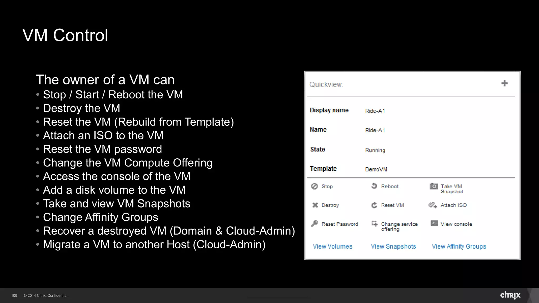Click the Destroy action label
This screenshot has width=539, height=303.
(x=330, y=205)
